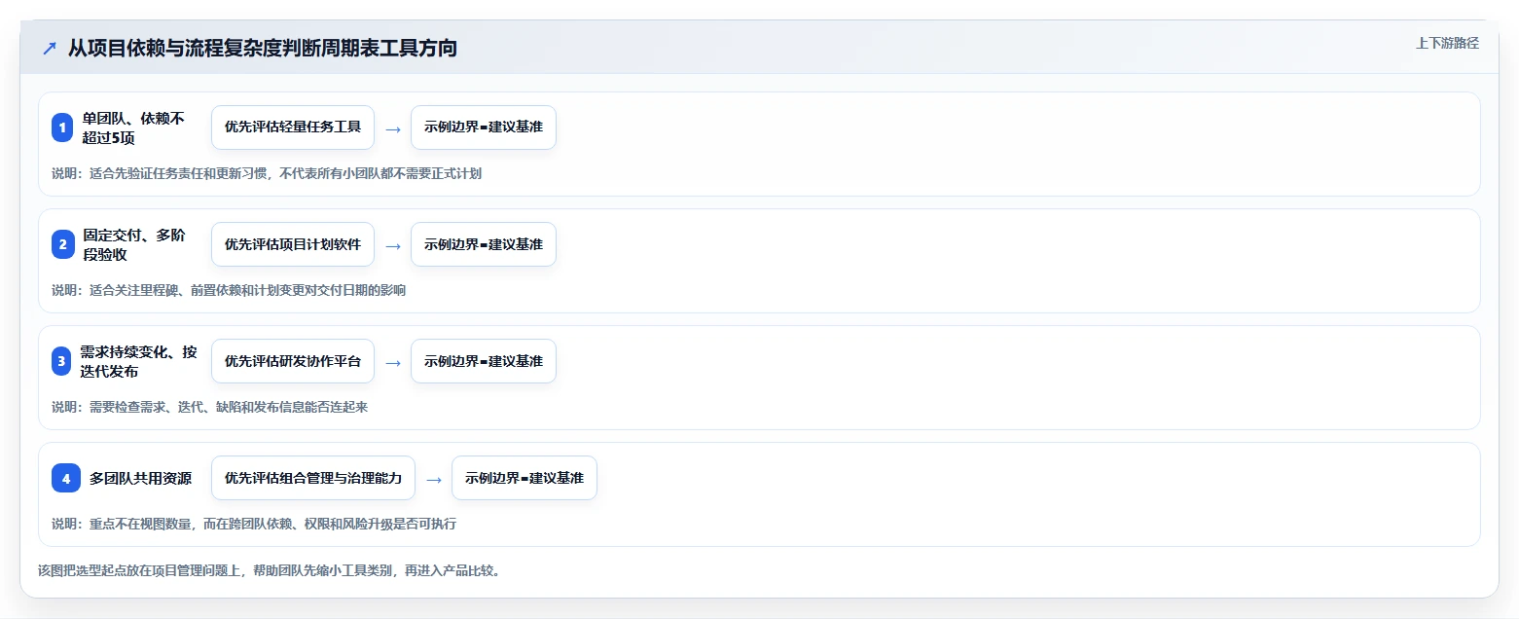Click the step 1 number badge
Screen dimensions: 1519x619
[62, 127]
